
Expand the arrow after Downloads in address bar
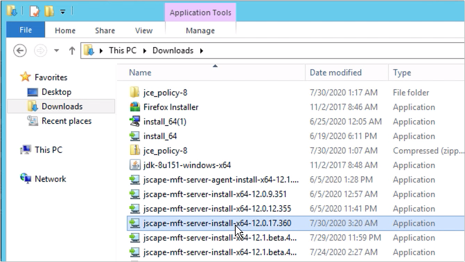click(x=202, y=51)
